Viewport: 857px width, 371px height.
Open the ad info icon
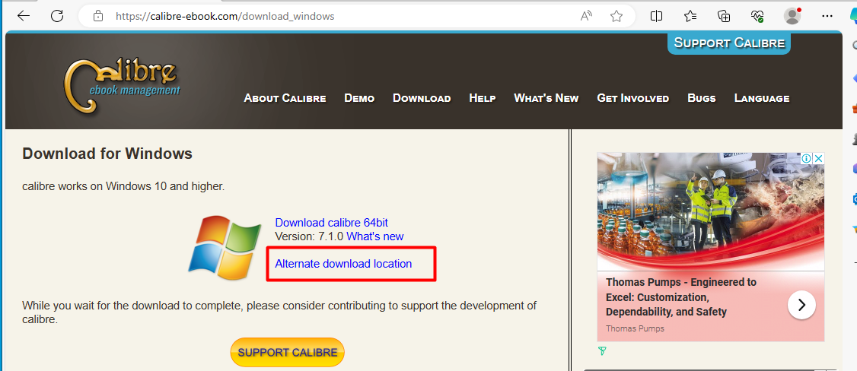click(806, 158)
